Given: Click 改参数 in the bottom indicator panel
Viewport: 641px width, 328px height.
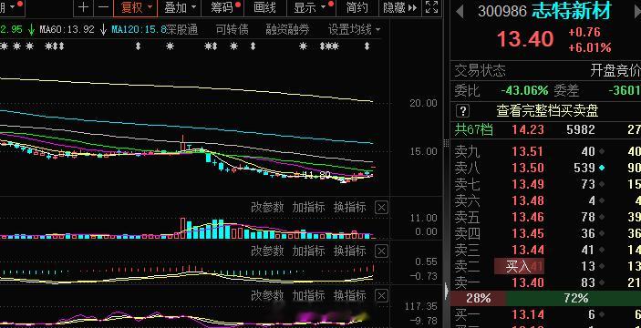Looking at the screenshot, I should click(x=267, y=295).
